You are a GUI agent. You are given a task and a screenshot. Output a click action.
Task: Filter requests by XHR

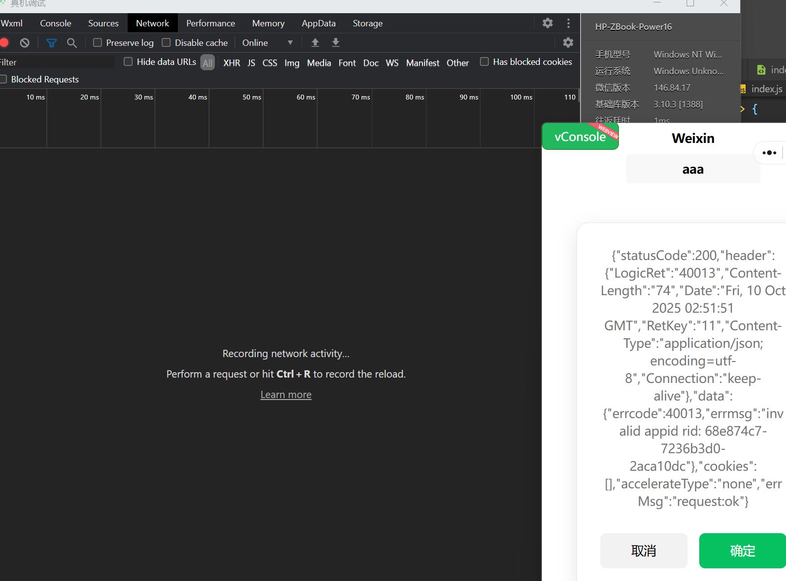coord(231,62)
